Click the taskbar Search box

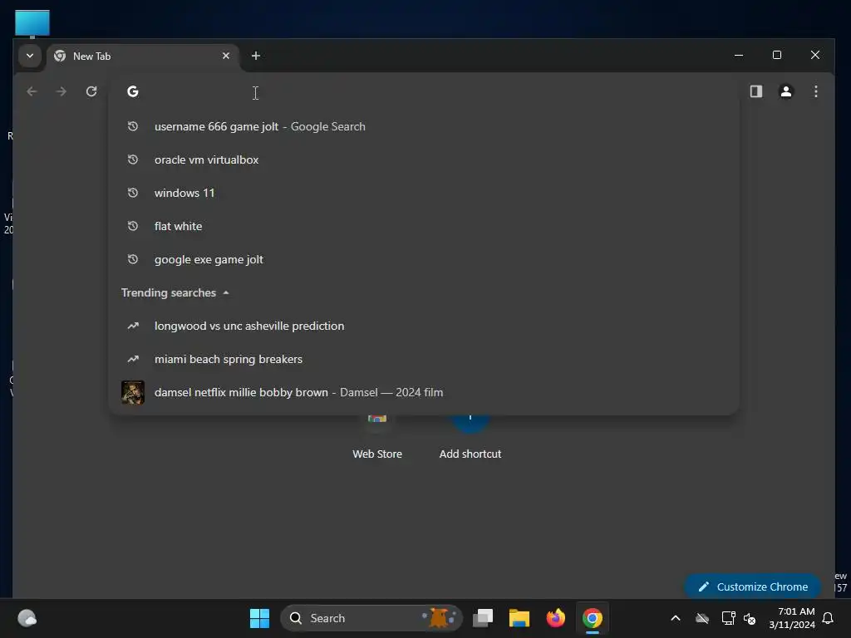point(371,618)
